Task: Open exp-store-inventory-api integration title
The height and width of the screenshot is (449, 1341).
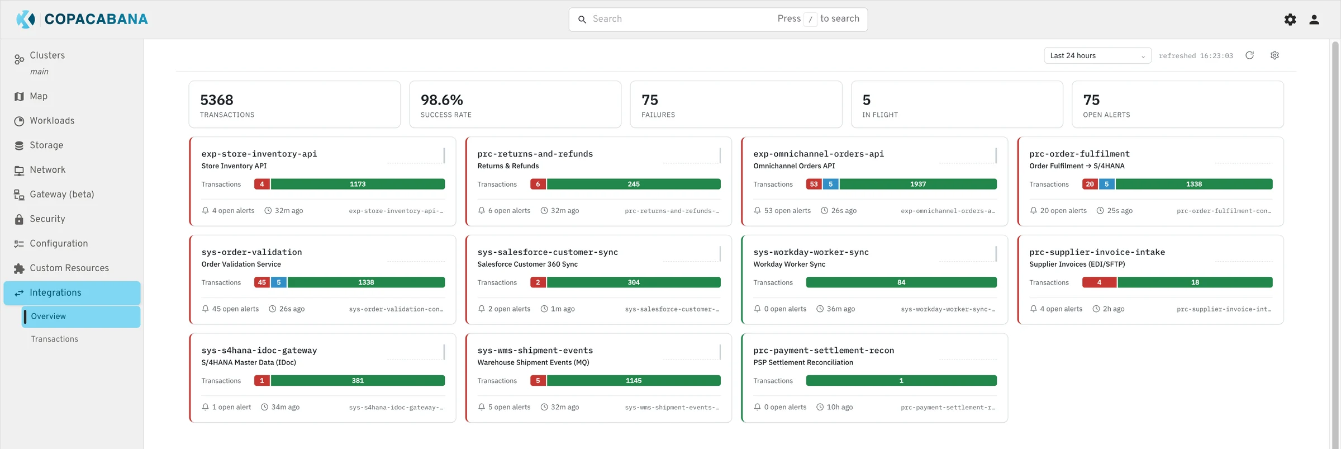Action: coord(259,154)
